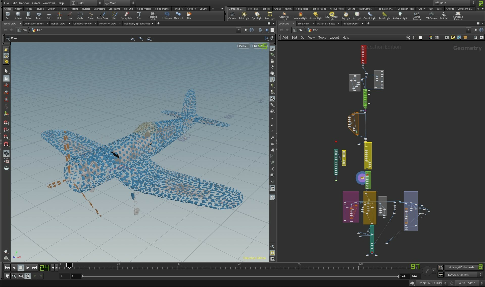The width and height of the screenshot is (485, 287).
Task: Switch to the Geometry Spreadsheet tab
Action: click(137, 23)
